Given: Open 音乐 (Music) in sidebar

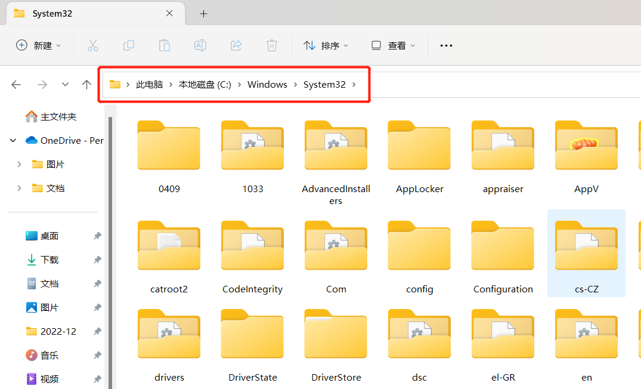Looking at the screenshot, I should [42, 356].
